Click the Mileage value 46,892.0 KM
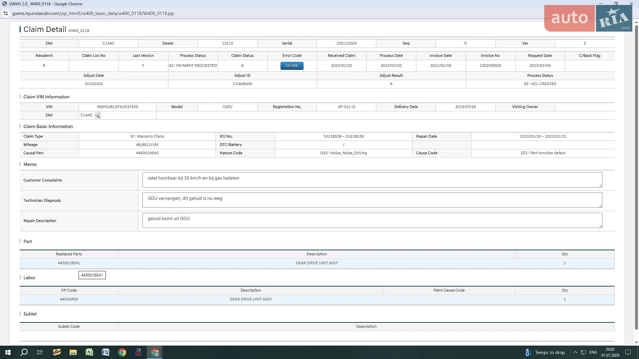 [x=147, y=145]
